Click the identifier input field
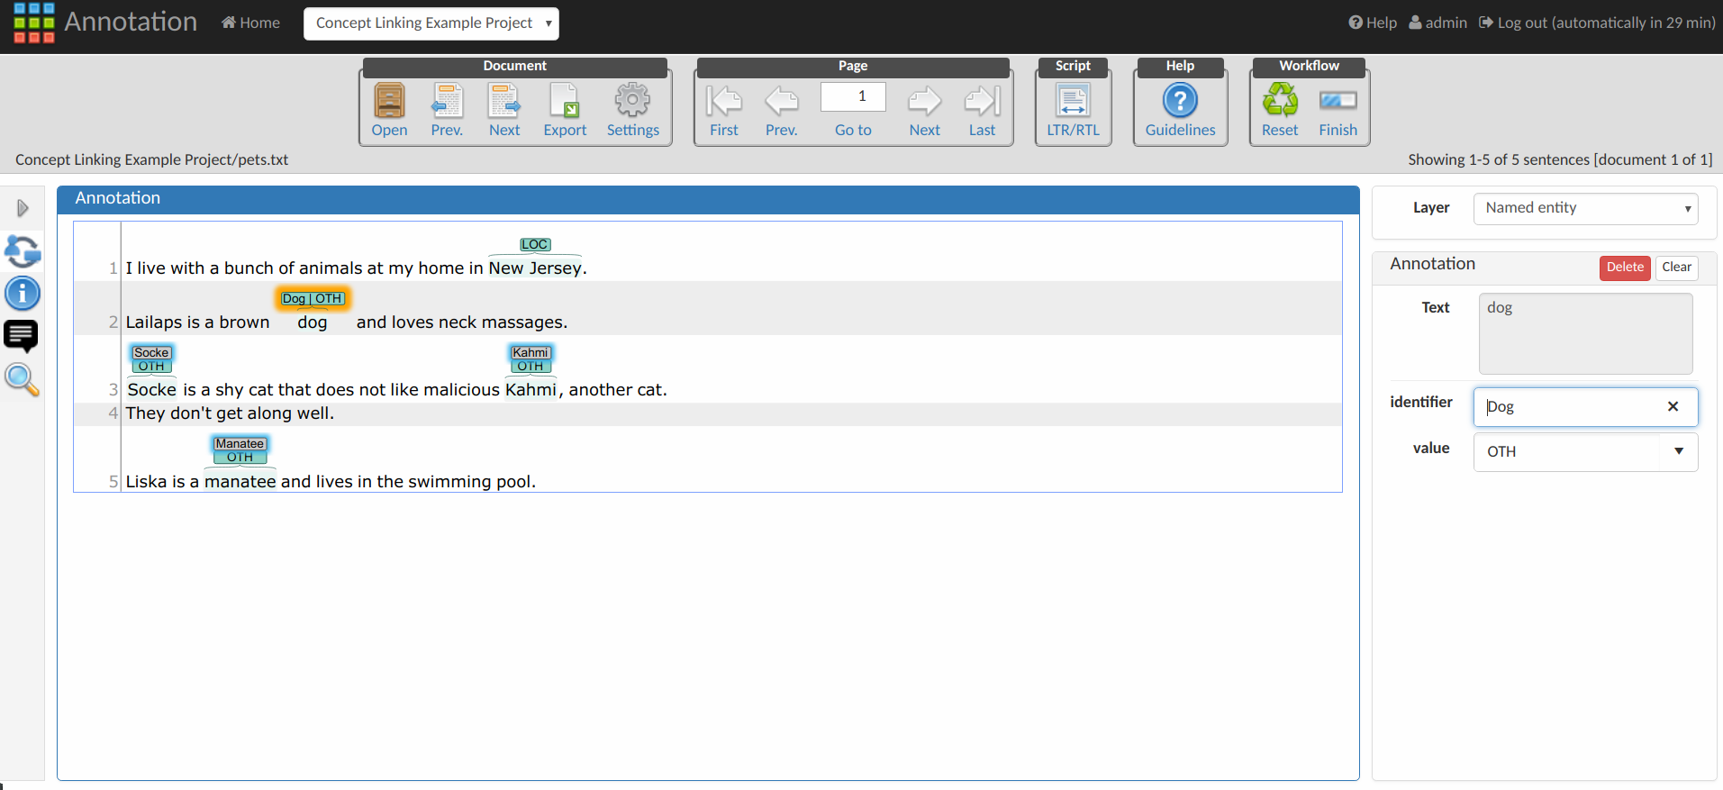 point(1585,406)
